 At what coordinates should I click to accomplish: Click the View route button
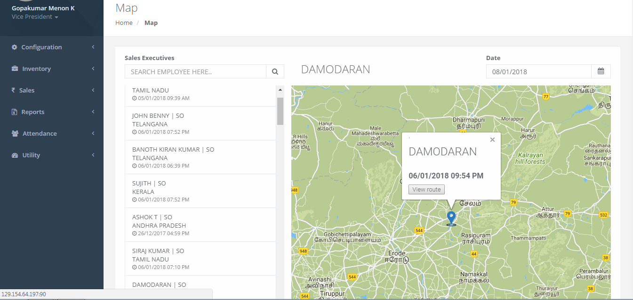pyautogui.click(x=426, y=190)
